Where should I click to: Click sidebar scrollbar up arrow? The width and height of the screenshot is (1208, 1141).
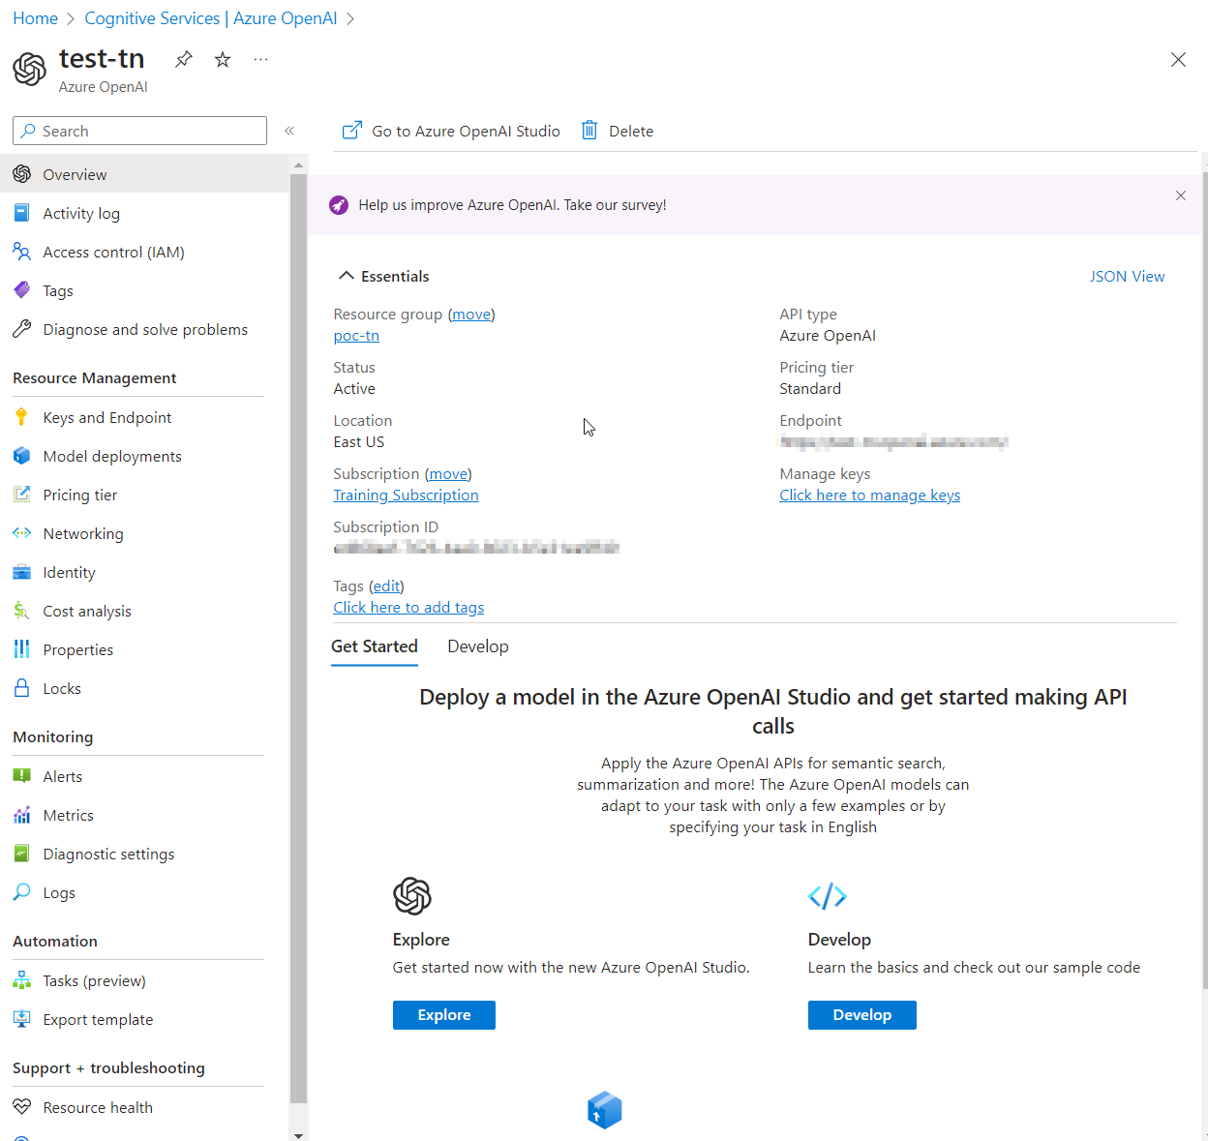pyautogui.click(x=298, y=165)
